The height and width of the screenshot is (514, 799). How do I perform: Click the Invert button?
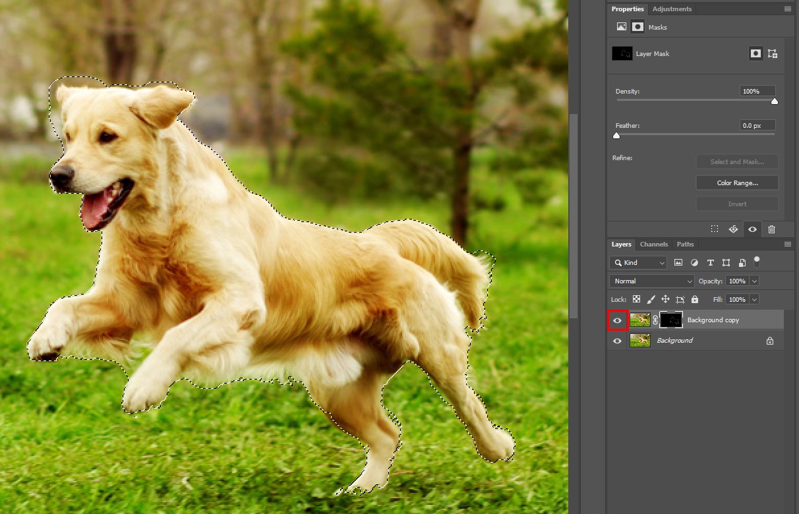737,204
